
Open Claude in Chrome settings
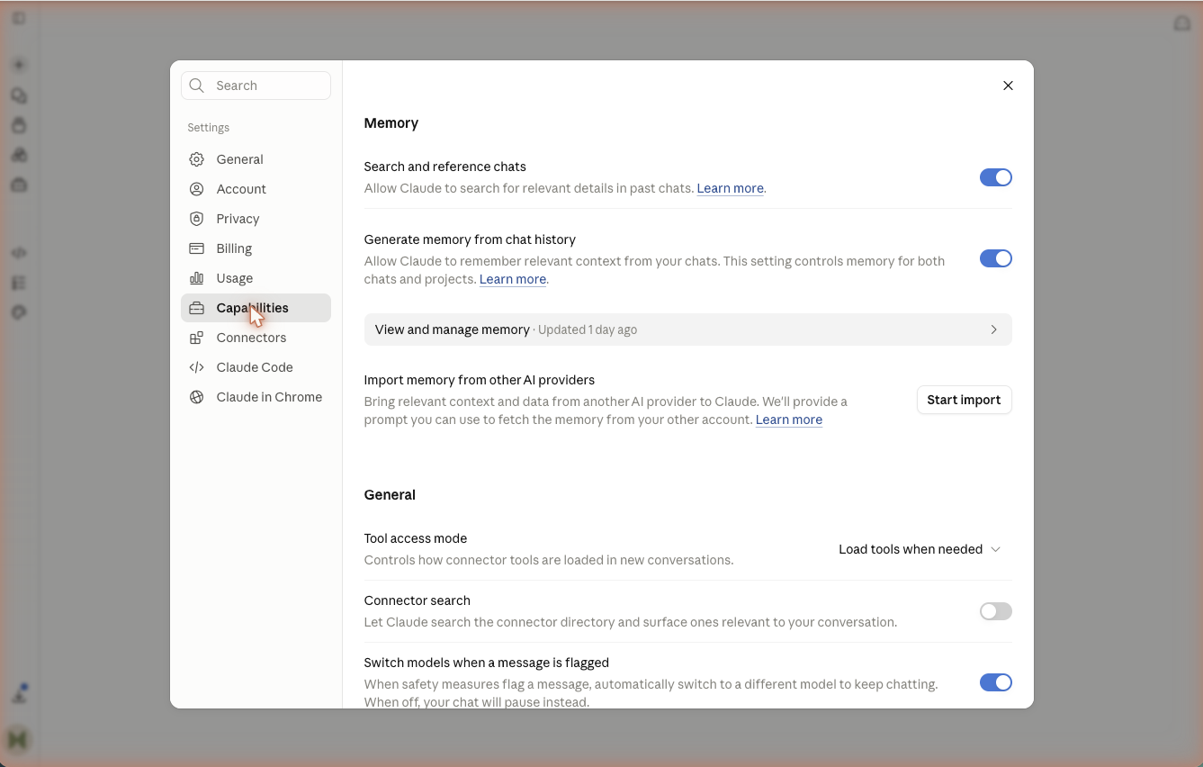tap(256, 397)
